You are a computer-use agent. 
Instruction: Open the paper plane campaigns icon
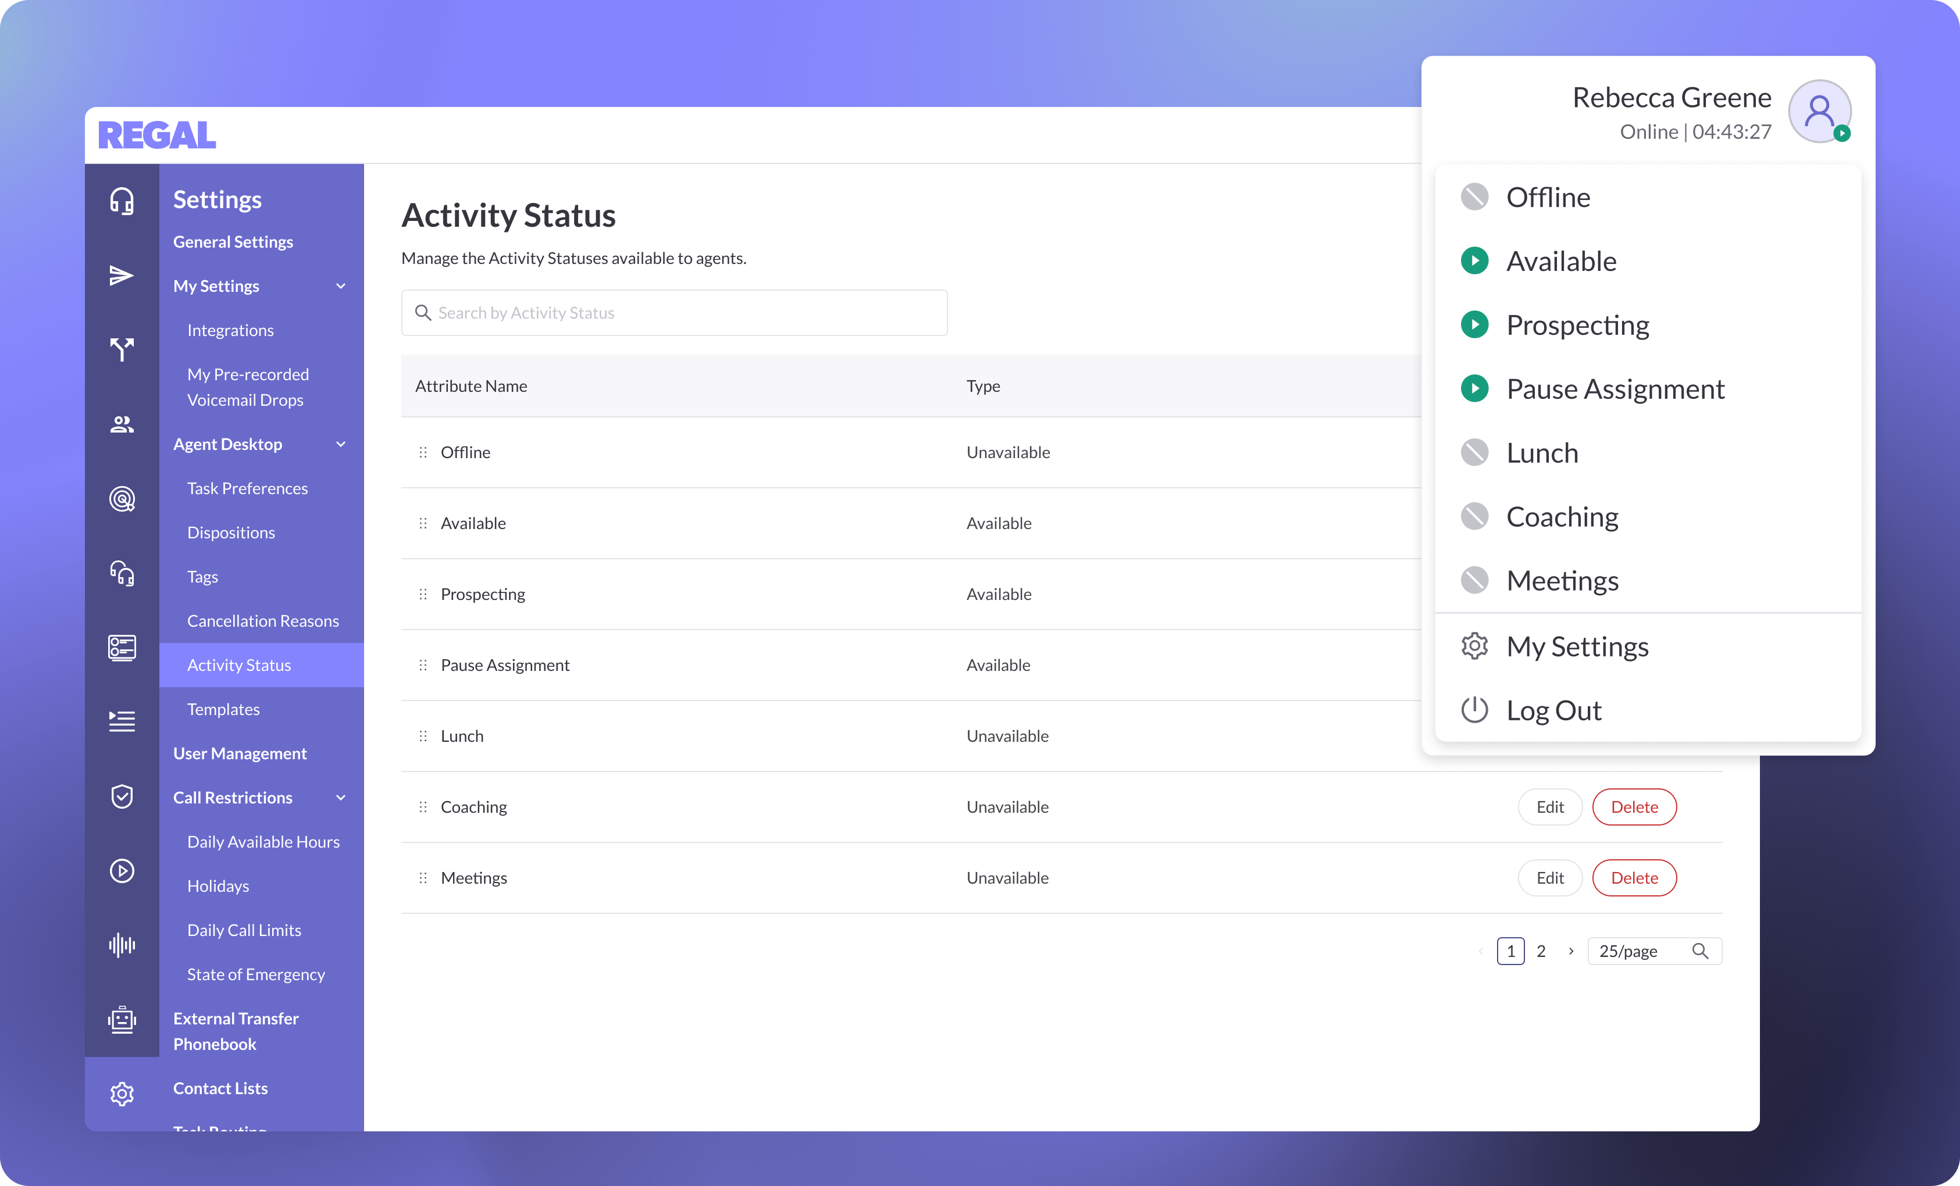pos(122,275)
